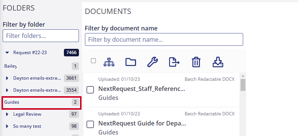Image resolution: width=298 pixels, height=136 pixels.
Task: Click the hierarchy tree icon in documents toolbar
Action: tap(109, 62)
